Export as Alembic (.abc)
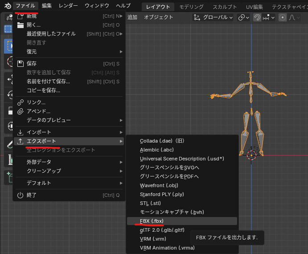The width and height of the screenshot is (308, 254). click(182, 150)
